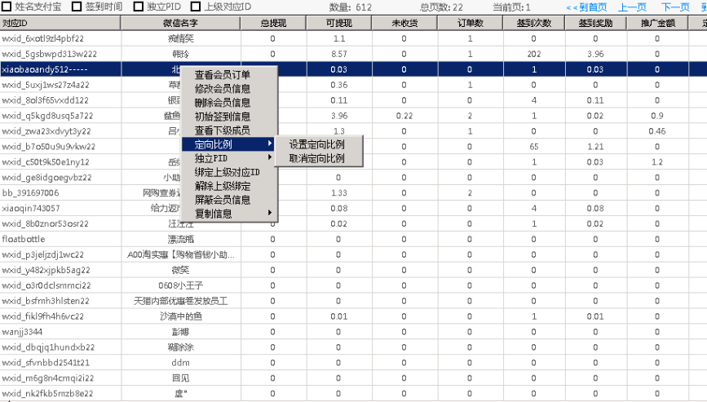Click the 下一页 next page link
This screenshot has width=707, height=402.
pyautogui.click(x=674, y=7)
